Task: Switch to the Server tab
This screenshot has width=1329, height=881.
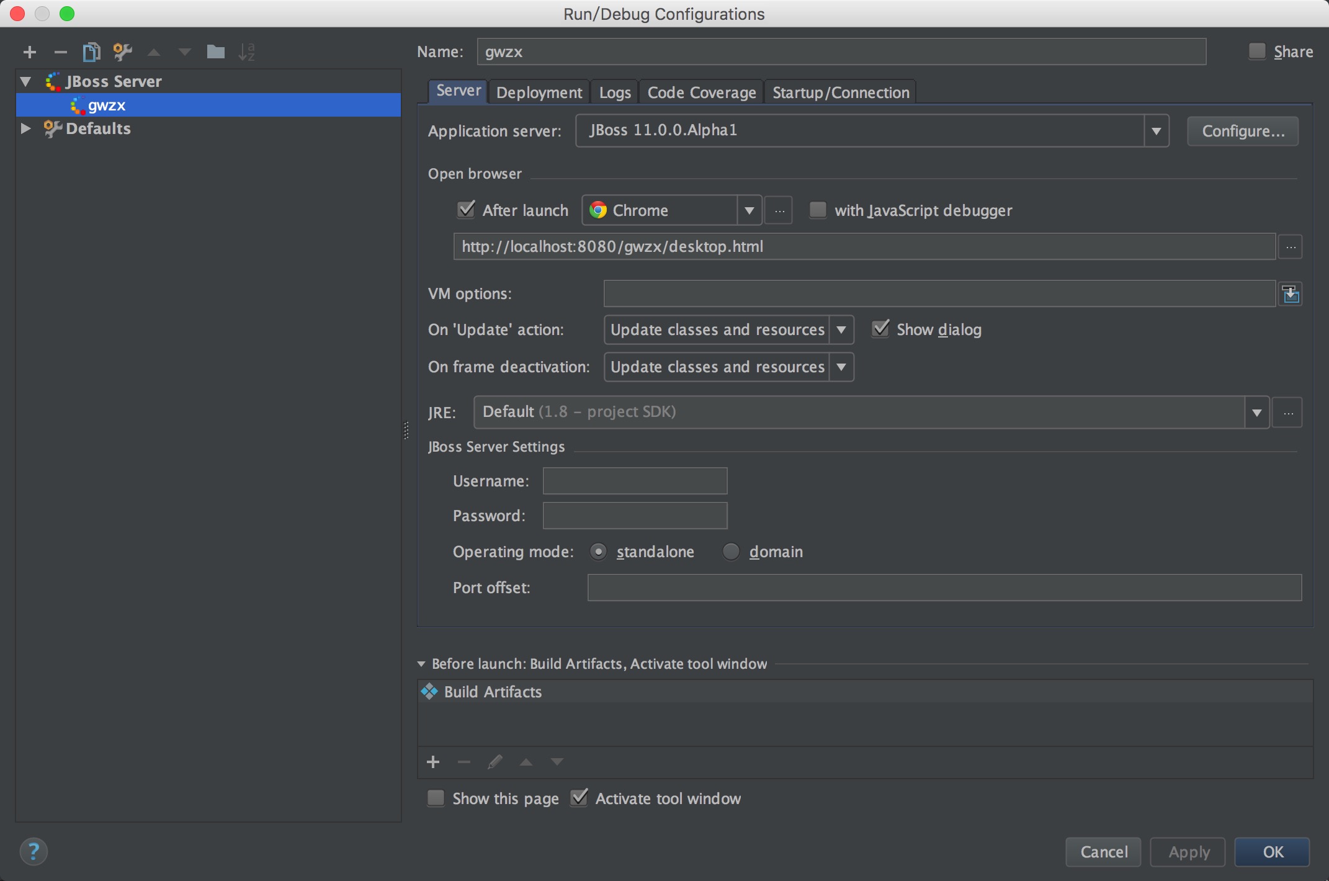Action: (x=459, y=91)
